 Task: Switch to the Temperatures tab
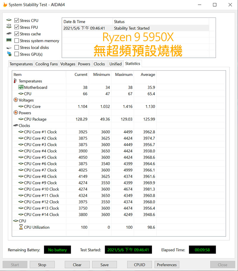tap(21, 64)
